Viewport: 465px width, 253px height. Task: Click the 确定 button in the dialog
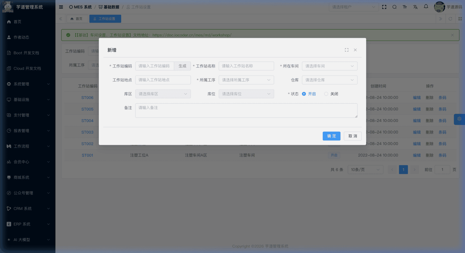(331, 136)
